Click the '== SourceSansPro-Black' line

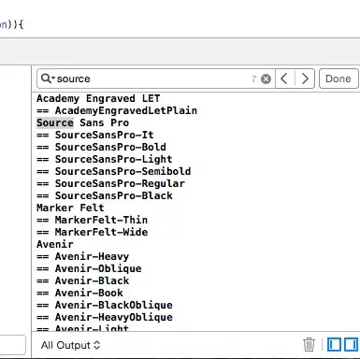(105, 195)
